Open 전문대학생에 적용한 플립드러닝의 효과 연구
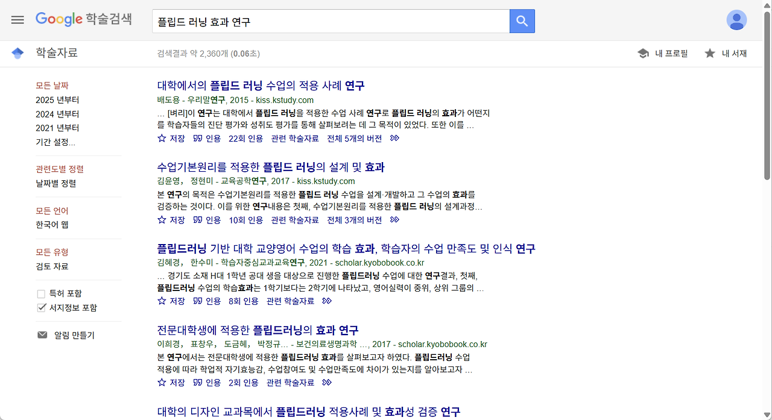Viewport: 772px width, 420px height. (x=258, y=330)
